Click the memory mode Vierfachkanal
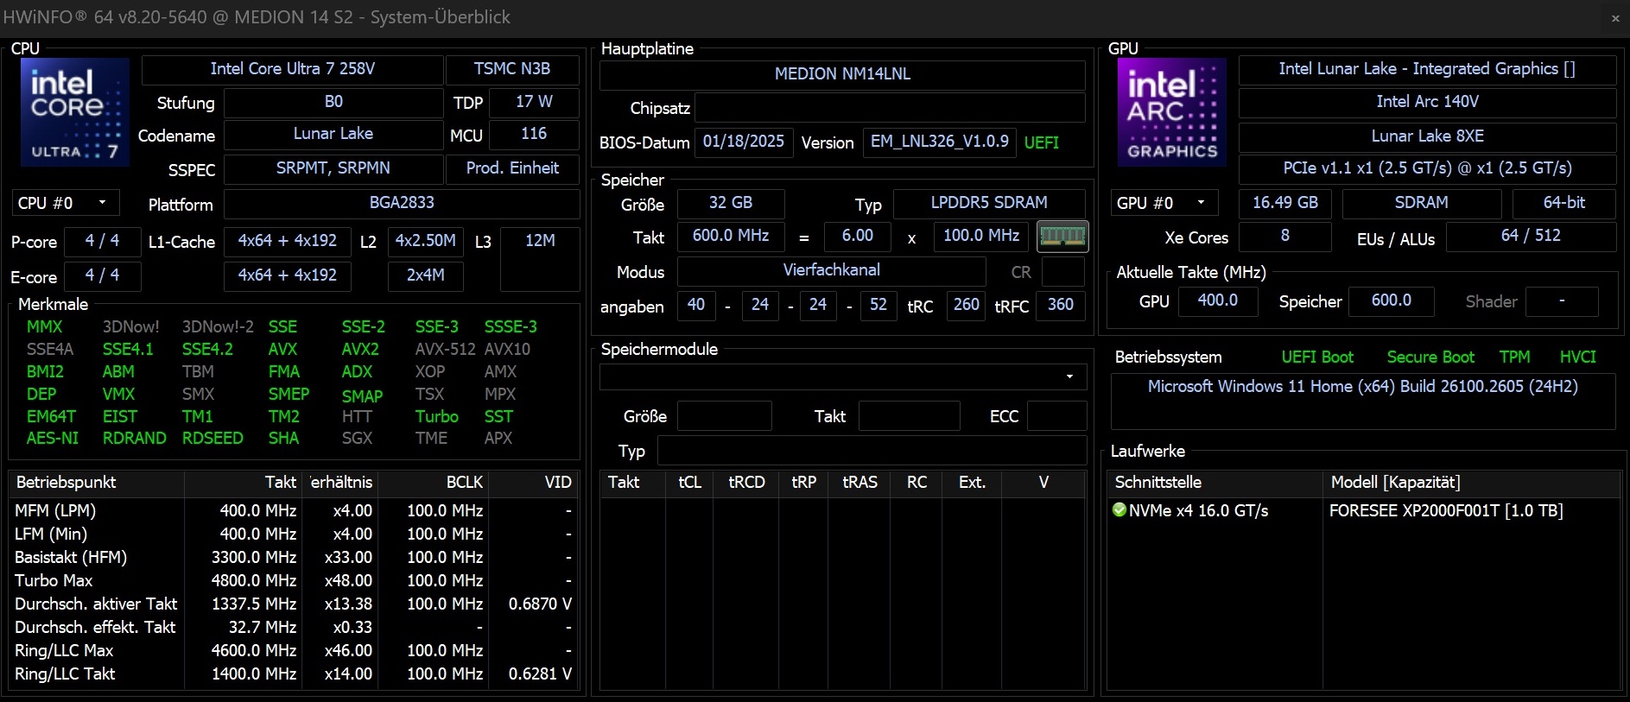This screenshot has width=1630, height=702. coord(831,271)
